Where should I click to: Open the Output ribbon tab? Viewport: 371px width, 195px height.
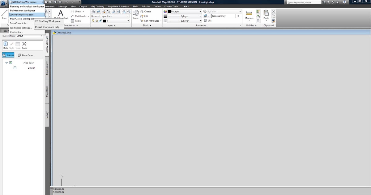pyautogui.click(x=83, y=6)
